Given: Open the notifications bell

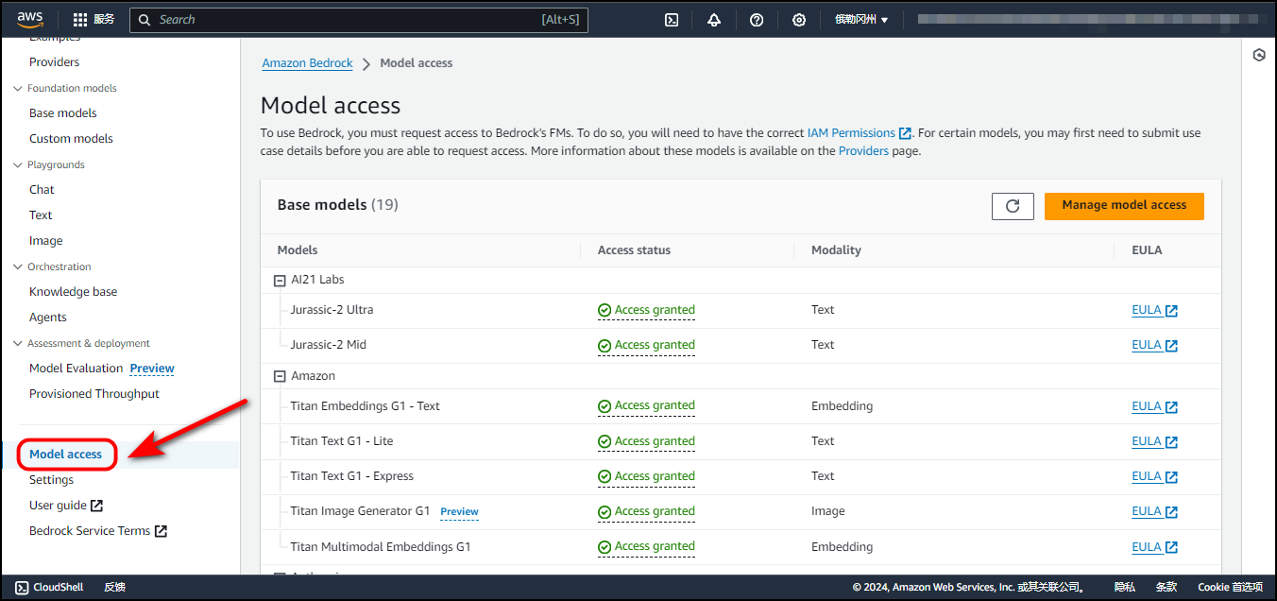Looking at the screenshot, I should click(x=714, y=20).
